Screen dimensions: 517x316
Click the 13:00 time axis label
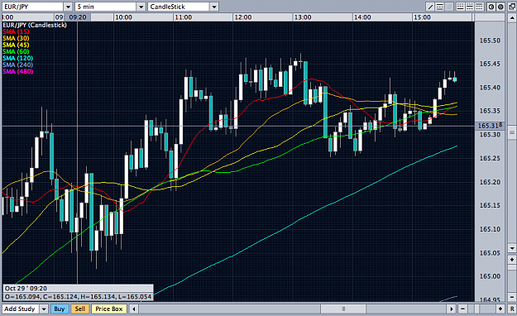[303, 17]
